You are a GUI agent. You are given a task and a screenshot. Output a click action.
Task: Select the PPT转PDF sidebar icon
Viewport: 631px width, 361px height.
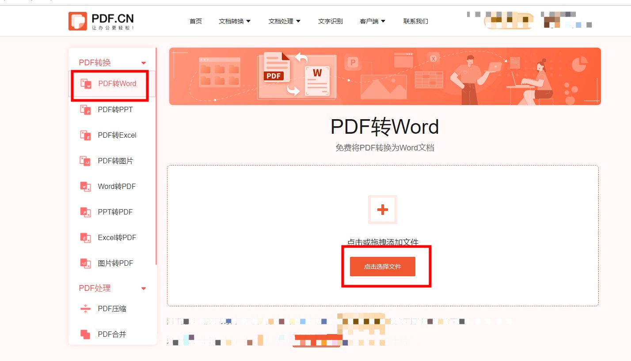point(85,212)
